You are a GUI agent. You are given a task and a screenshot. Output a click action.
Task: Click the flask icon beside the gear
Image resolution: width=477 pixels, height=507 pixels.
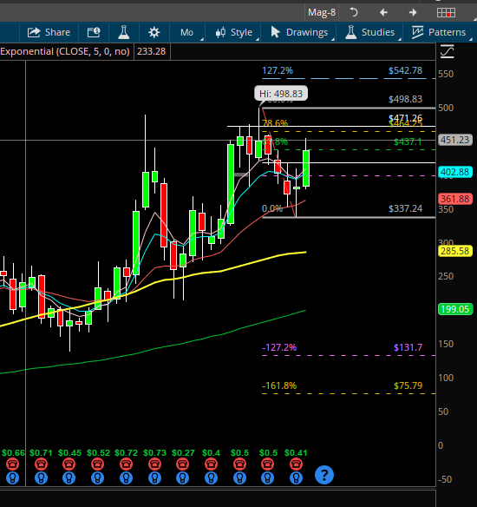(x=124, y=32)
